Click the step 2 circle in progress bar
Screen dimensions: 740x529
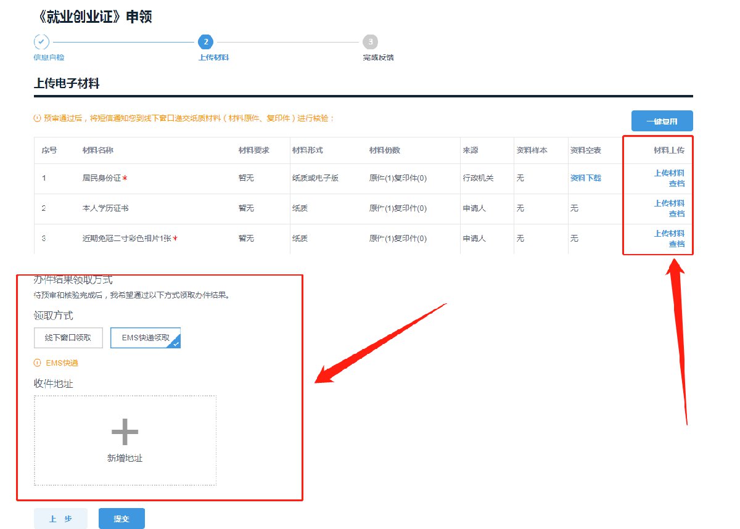(205, 42)
